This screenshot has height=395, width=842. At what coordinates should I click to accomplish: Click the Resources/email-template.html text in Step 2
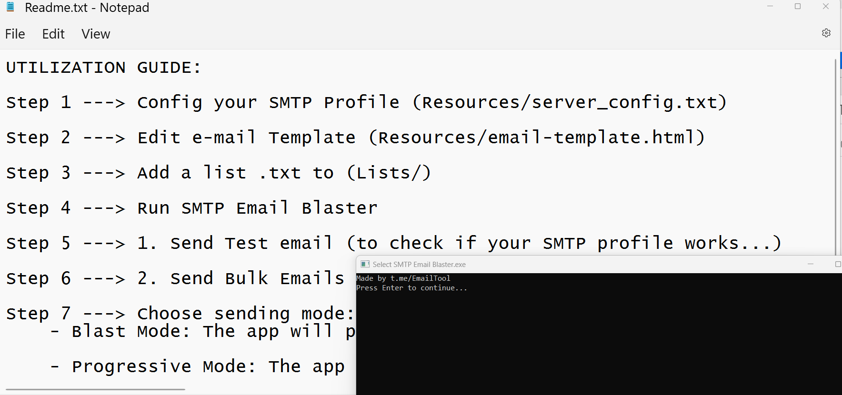pos(536,138)
